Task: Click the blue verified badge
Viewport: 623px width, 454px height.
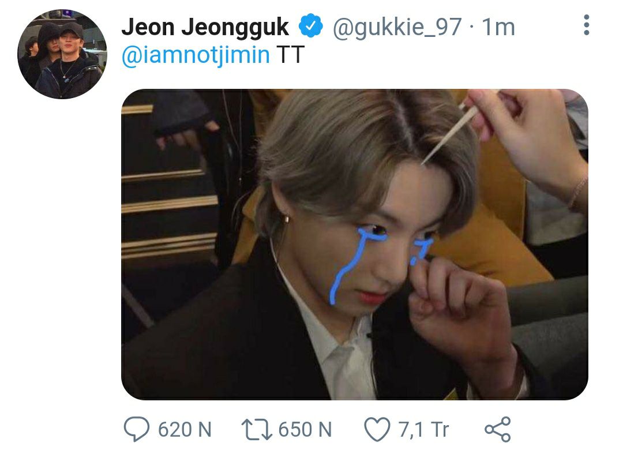Action: [x=310, y=26]
